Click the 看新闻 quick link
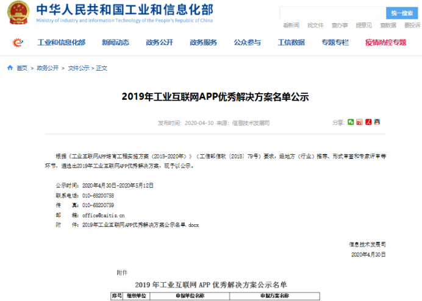The width and height of the screenshot is (422, 301). pyautogui.click(x=291, y=25)
